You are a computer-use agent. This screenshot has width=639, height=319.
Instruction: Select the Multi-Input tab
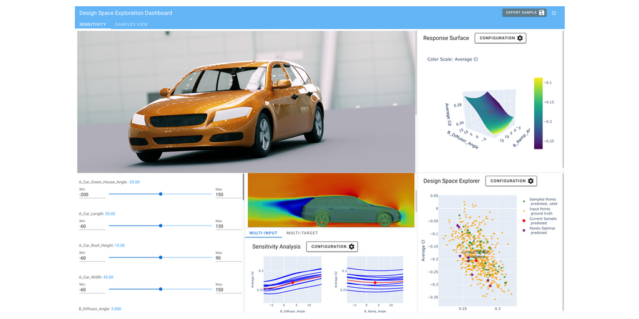pyautogui.click(x=263, y=233)
